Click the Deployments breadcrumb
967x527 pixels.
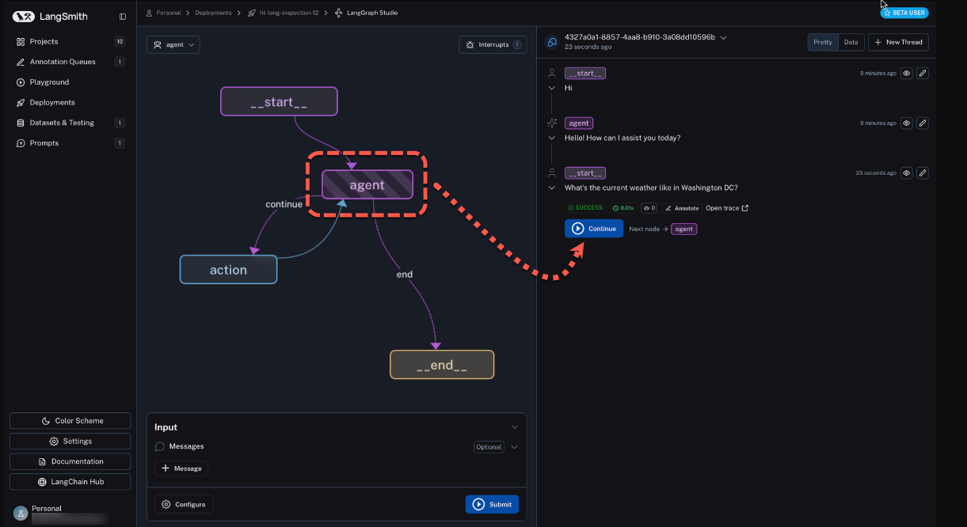coord(214,13)
